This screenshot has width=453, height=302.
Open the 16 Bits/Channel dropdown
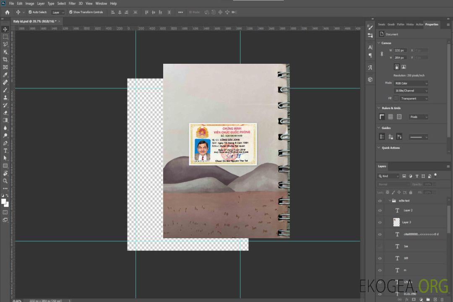click(x=411, y=91)
